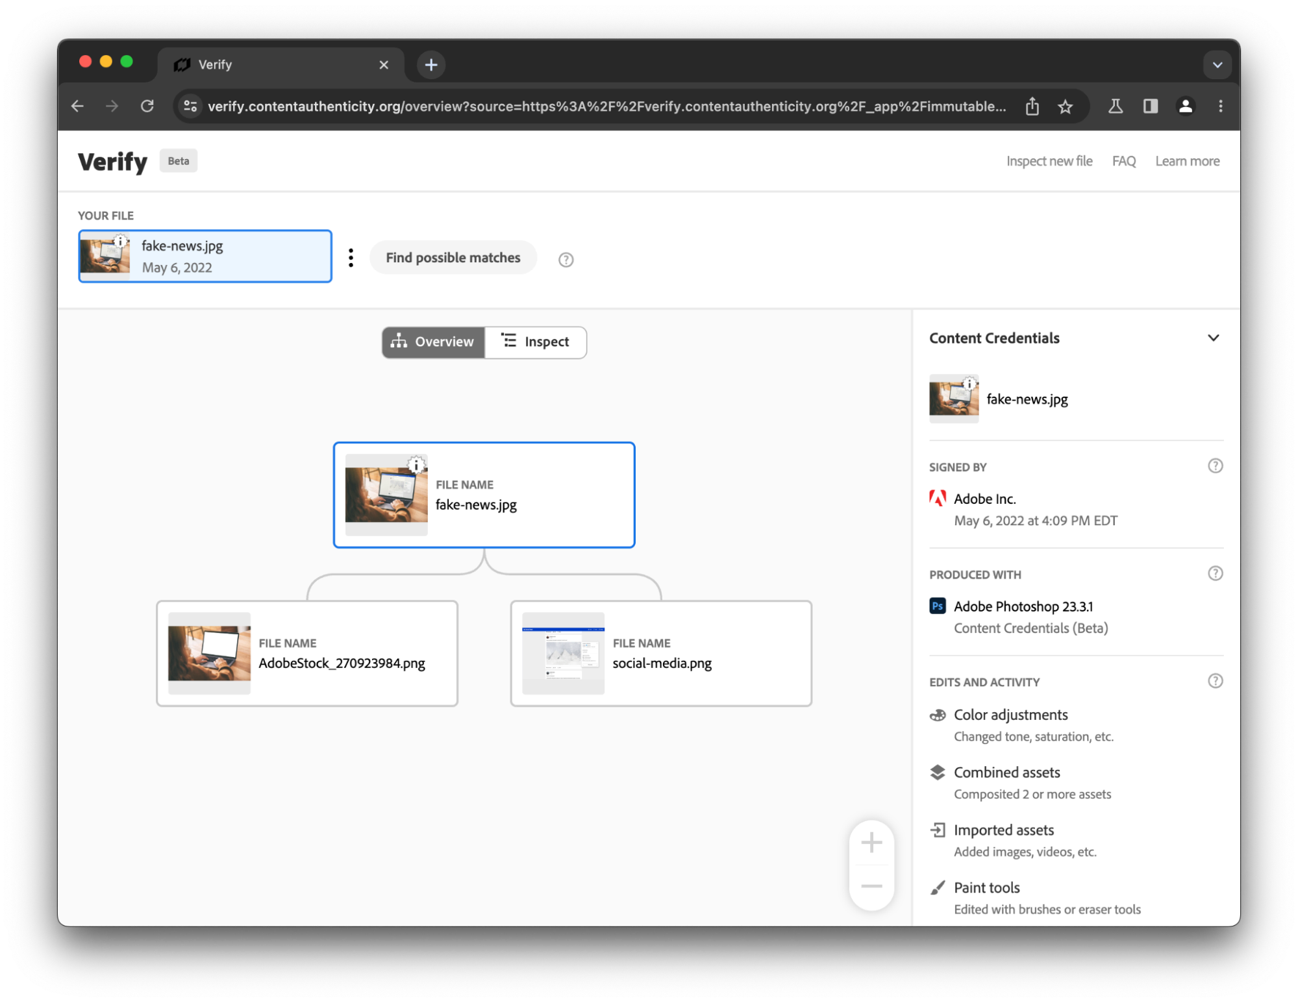Open a new browser tab
Viewport: 1298px width, 1003px height.
point(431,65)
